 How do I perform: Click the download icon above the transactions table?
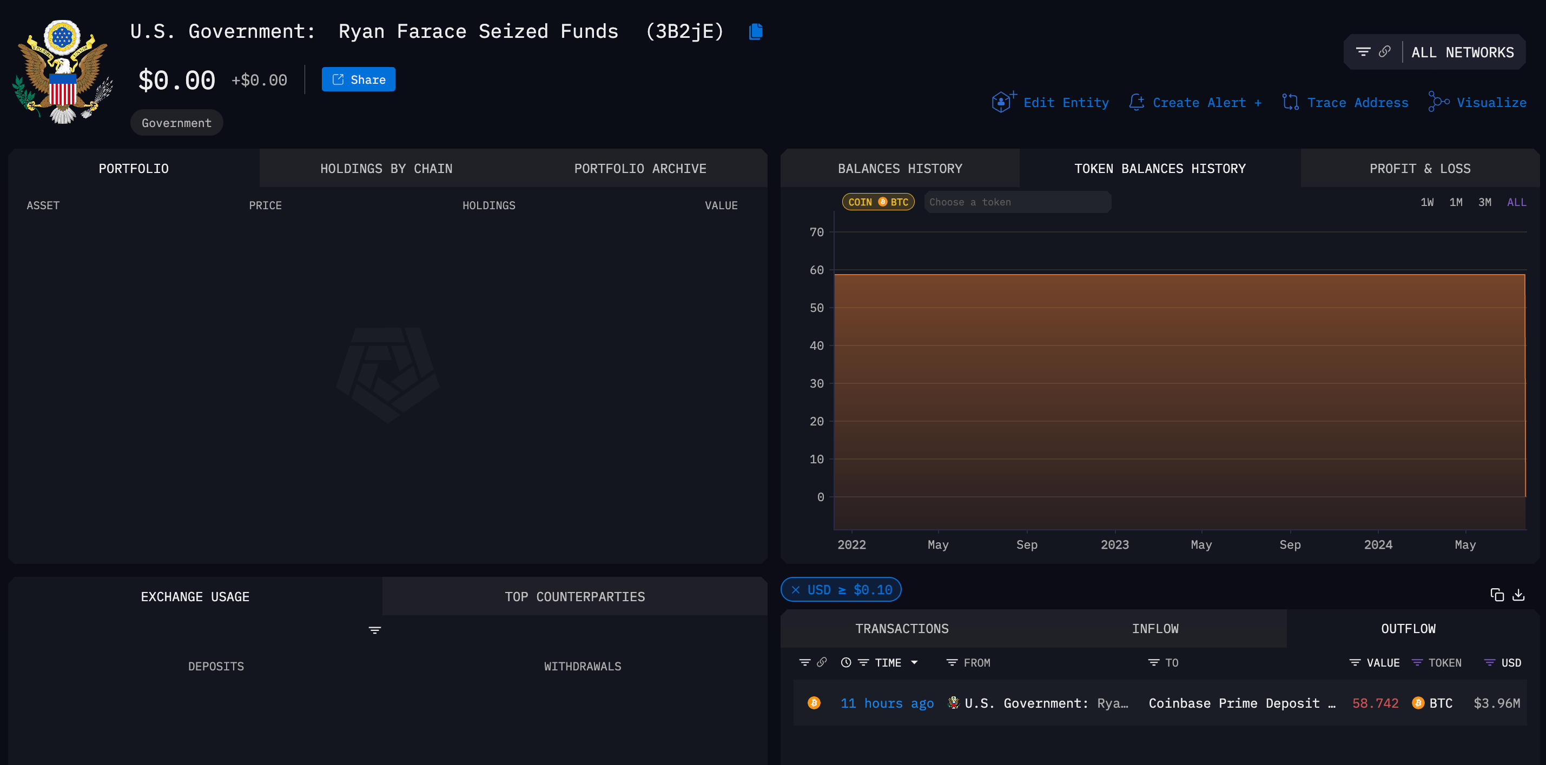1518,595
